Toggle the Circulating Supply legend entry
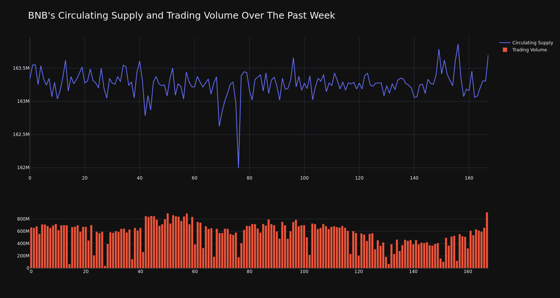The width and height of the screenshot is (560, 298). [x=526, y=43]
